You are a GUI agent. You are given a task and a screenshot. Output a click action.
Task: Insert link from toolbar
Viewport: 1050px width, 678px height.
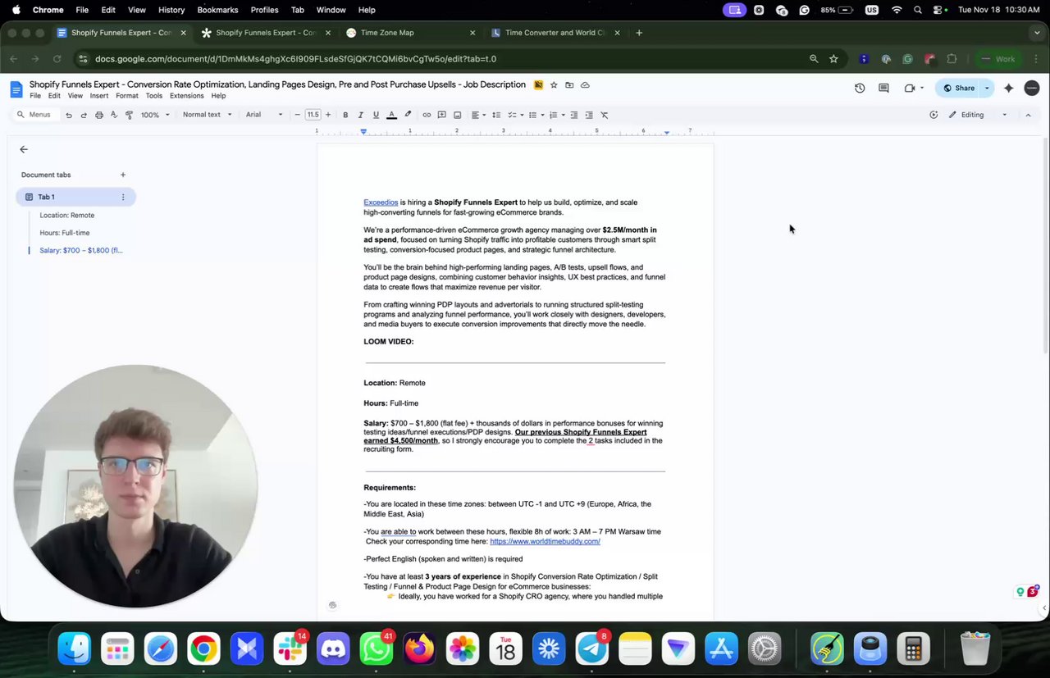427,115
